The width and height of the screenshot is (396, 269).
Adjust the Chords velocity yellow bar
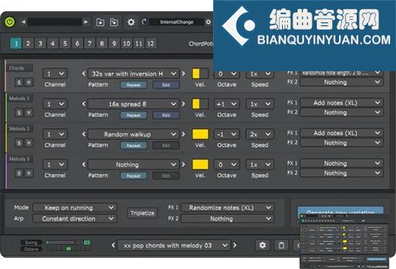[x=201, y=74]
